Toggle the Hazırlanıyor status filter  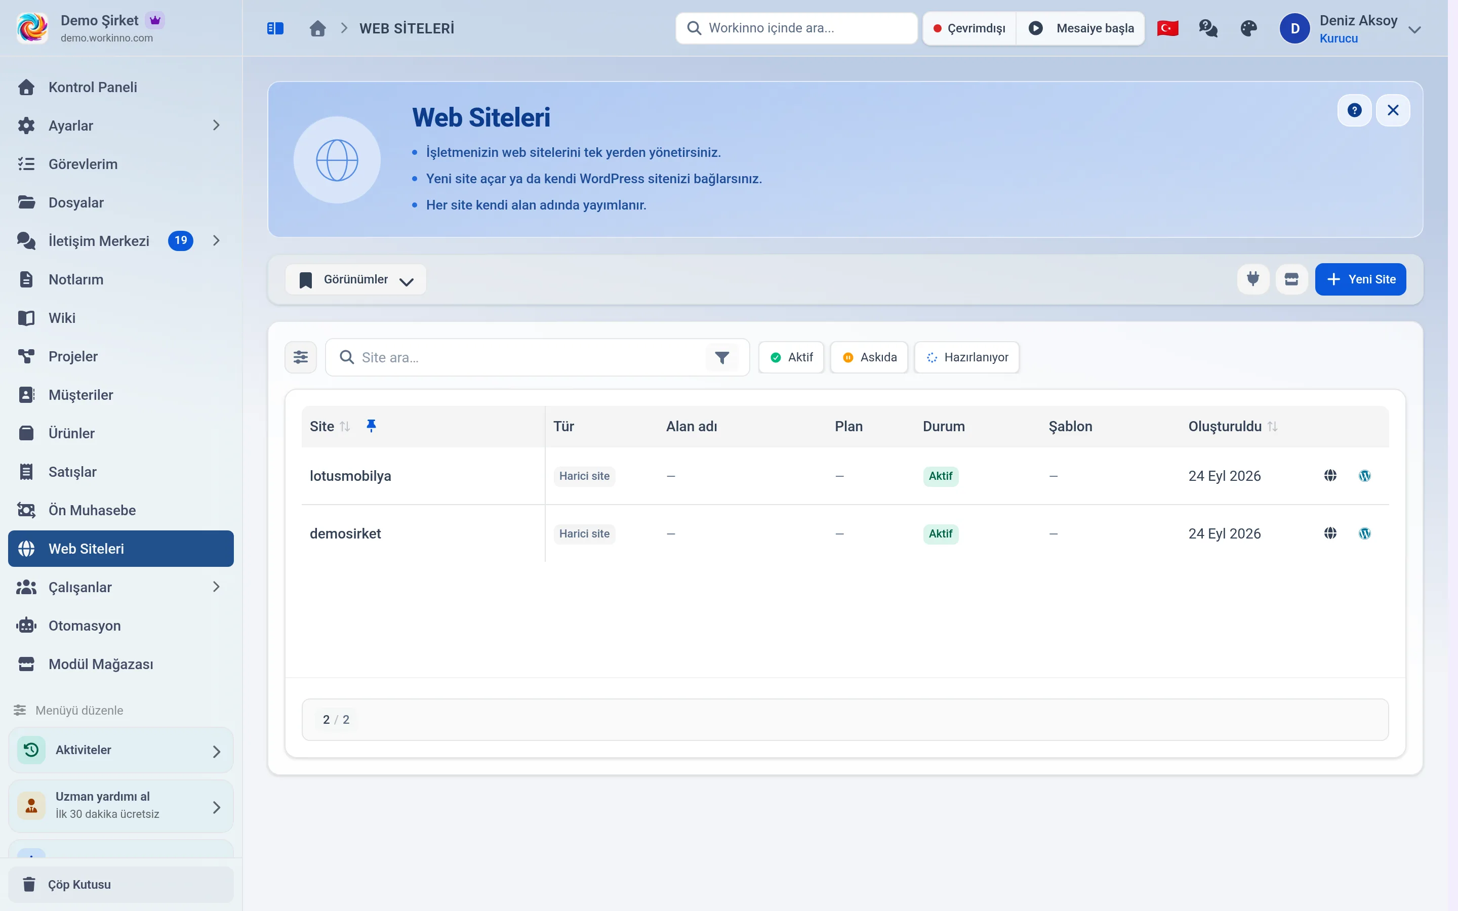pyautogui.click(x=967, y=357)
